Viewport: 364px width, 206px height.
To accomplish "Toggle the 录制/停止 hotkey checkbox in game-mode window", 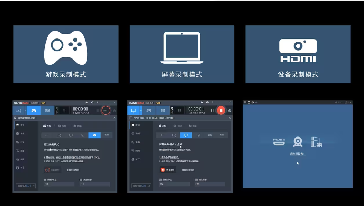I will click(x=45, y=180).
